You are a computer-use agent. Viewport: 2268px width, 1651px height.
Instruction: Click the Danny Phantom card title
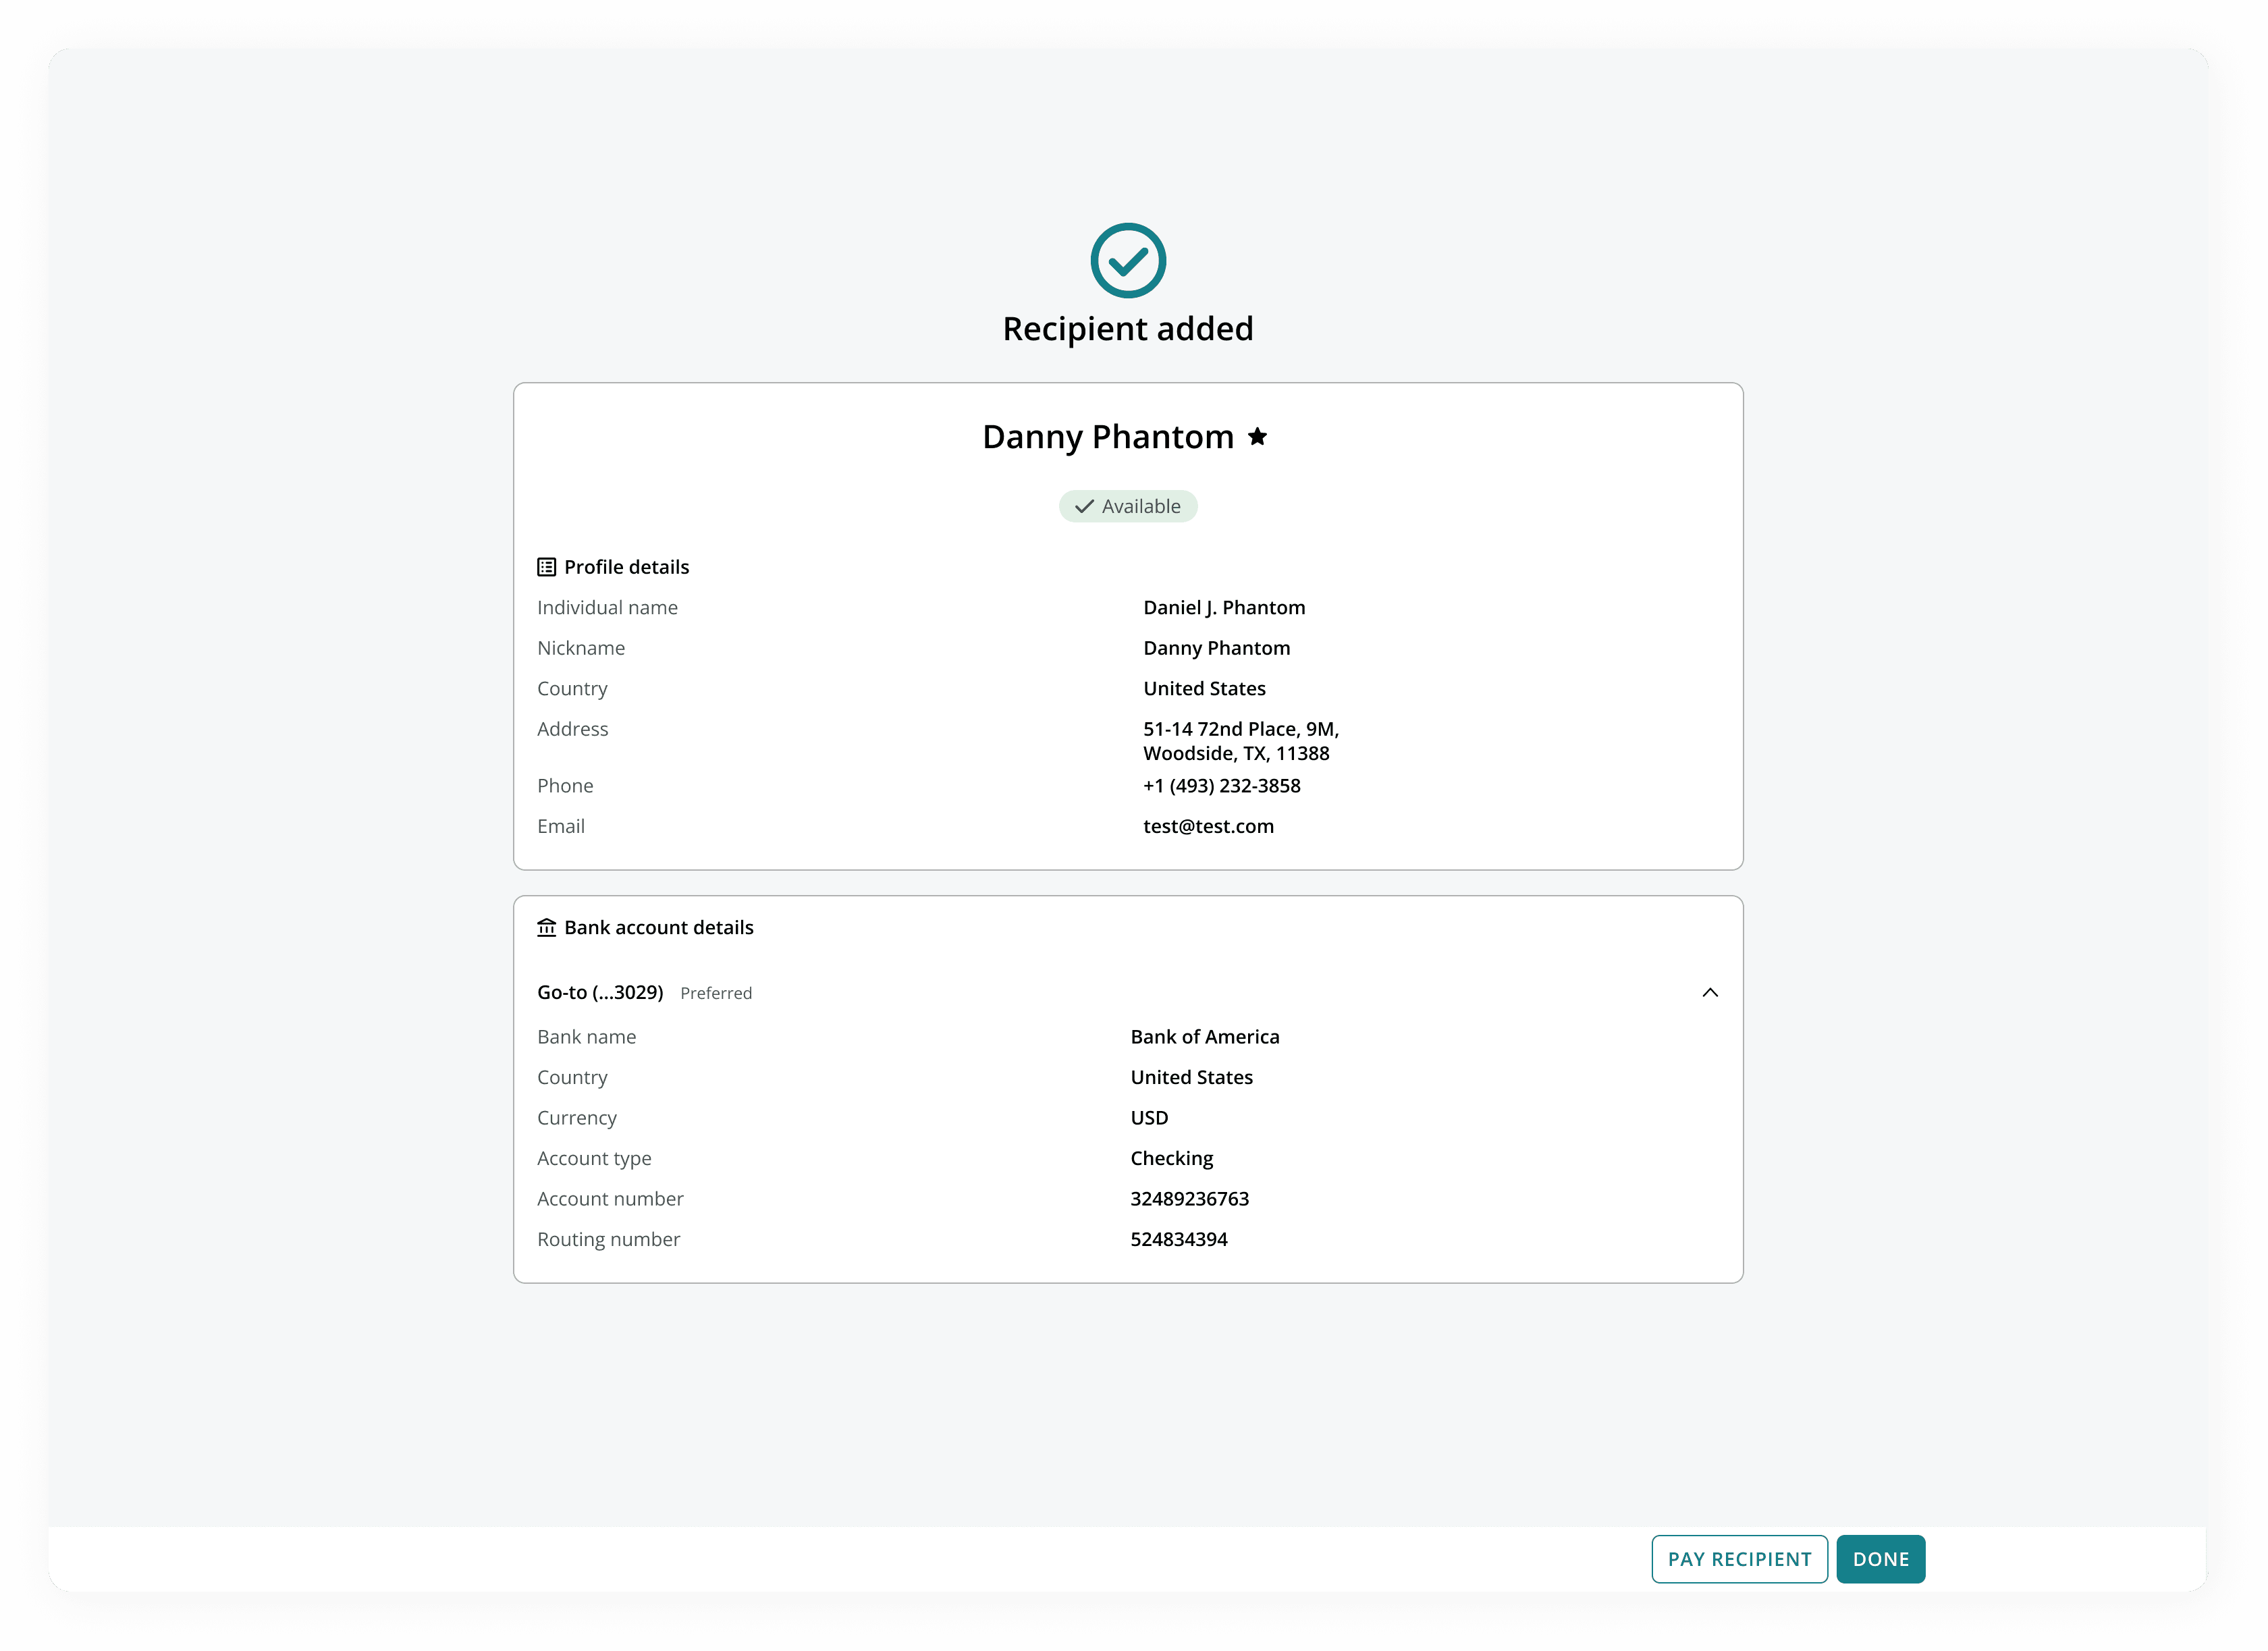click(x=1107, y=437)
